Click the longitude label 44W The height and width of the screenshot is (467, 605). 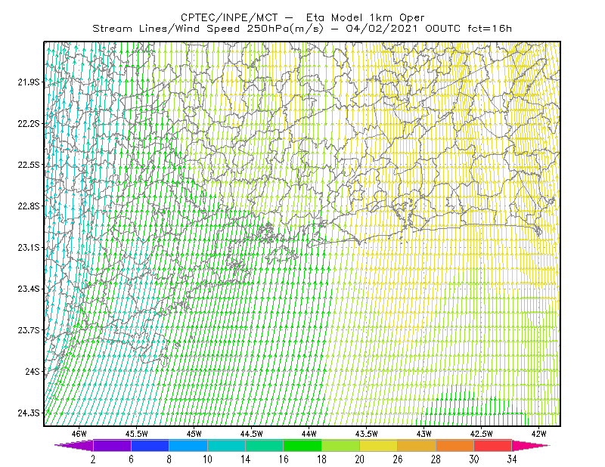click(x=309, y=434)
